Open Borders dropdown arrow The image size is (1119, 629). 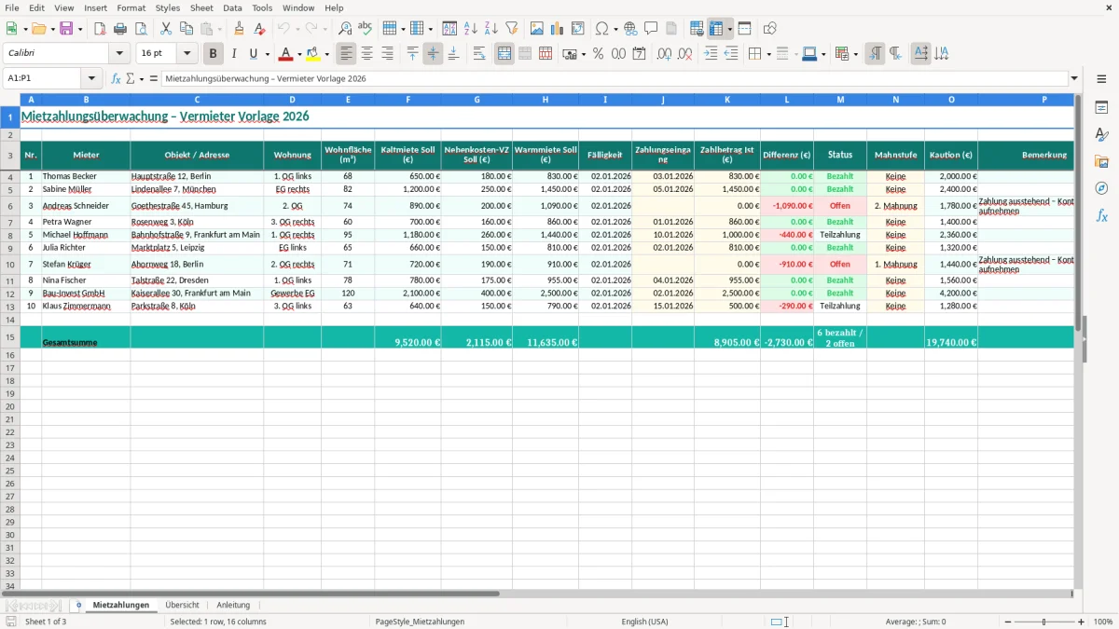[767, 54]
